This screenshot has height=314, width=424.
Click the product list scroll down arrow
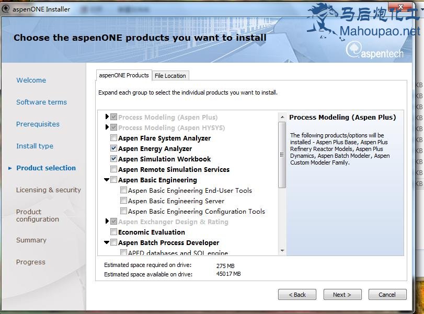click(x=282, y=251)
